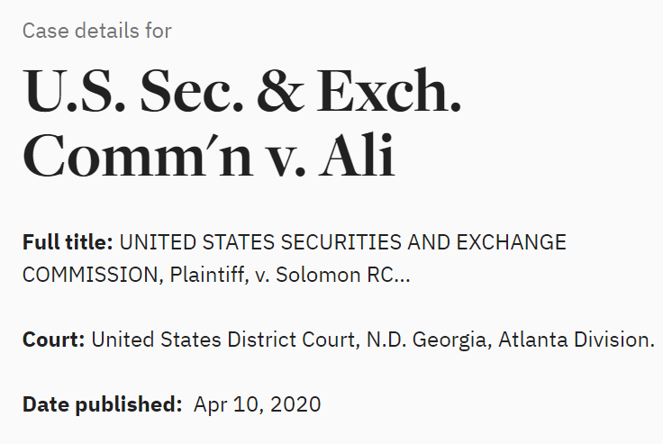Click the ampersand in the case heading
Screen dimensions: 663x444
pyautogui.click(x=280, y=90)
